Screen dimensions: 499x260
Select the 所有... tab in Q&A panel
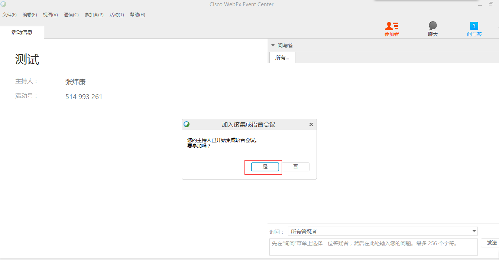coord(282,57)
